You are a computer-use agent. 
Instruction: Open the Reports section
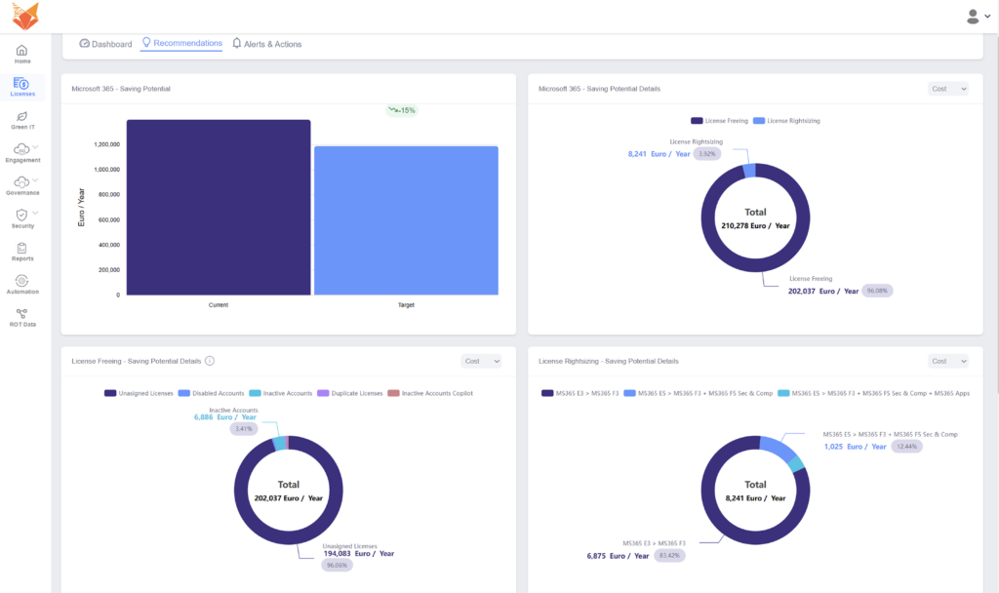pos(21,248)
